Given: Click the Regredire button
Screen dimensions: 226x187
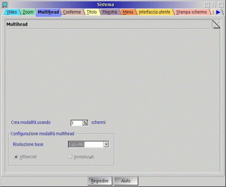Looking at the screenshot, I should (100, 181).
